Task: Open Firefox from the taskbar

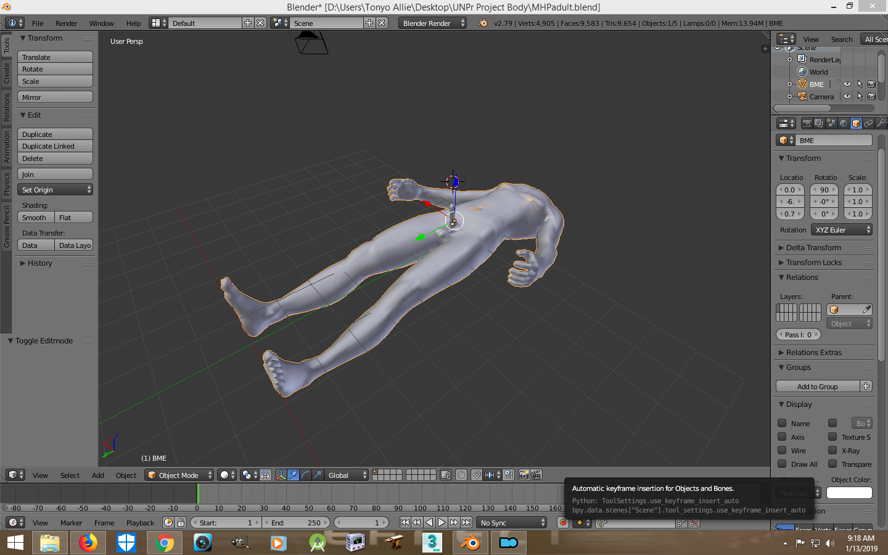Action: click(88, 543)
